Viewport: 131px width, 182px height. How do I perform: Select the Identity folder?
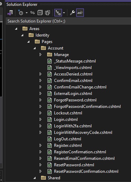[x=42, y=35]
